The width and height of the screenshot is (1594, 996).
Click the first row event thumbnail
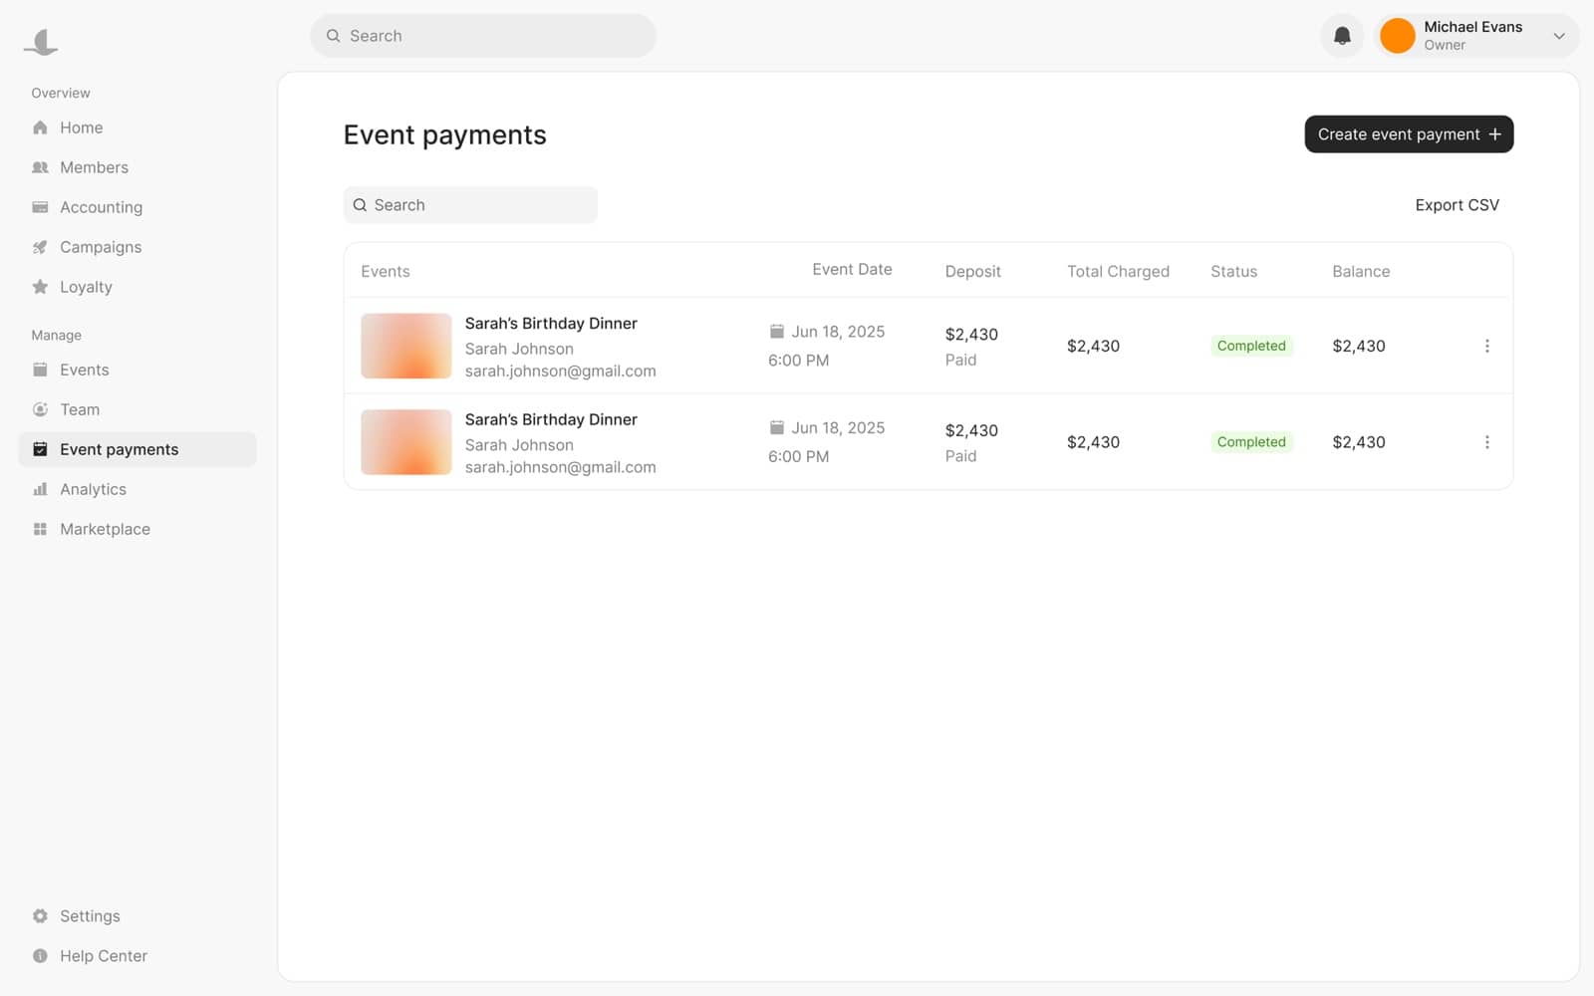point(406,346)
